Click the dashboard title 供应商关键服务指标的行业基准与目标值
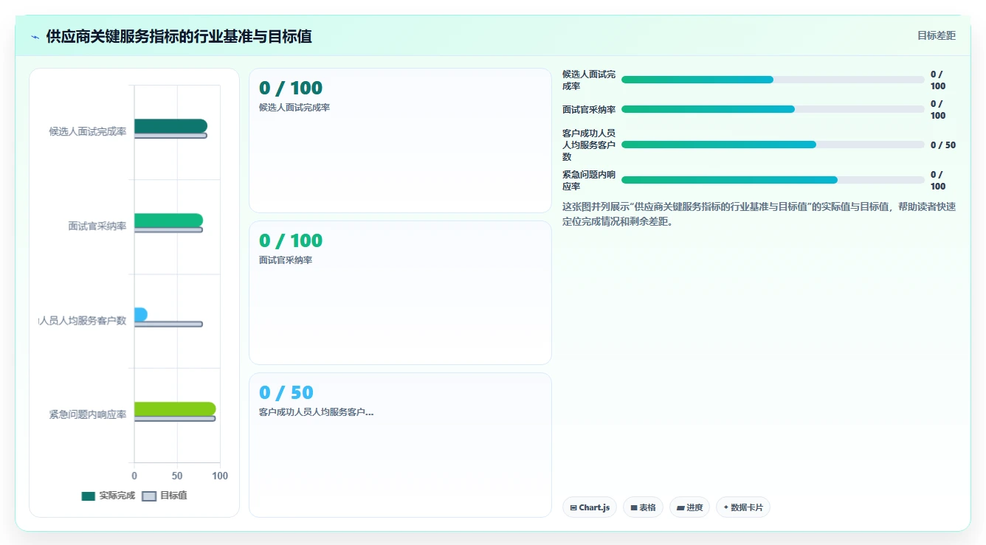 point(179,36)
